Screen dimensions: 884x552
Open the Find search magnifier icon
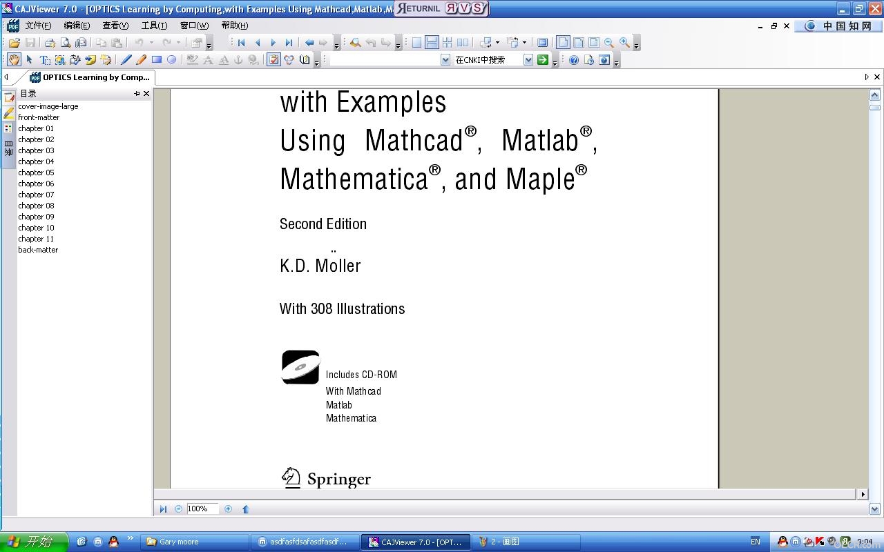click(355, 43)
